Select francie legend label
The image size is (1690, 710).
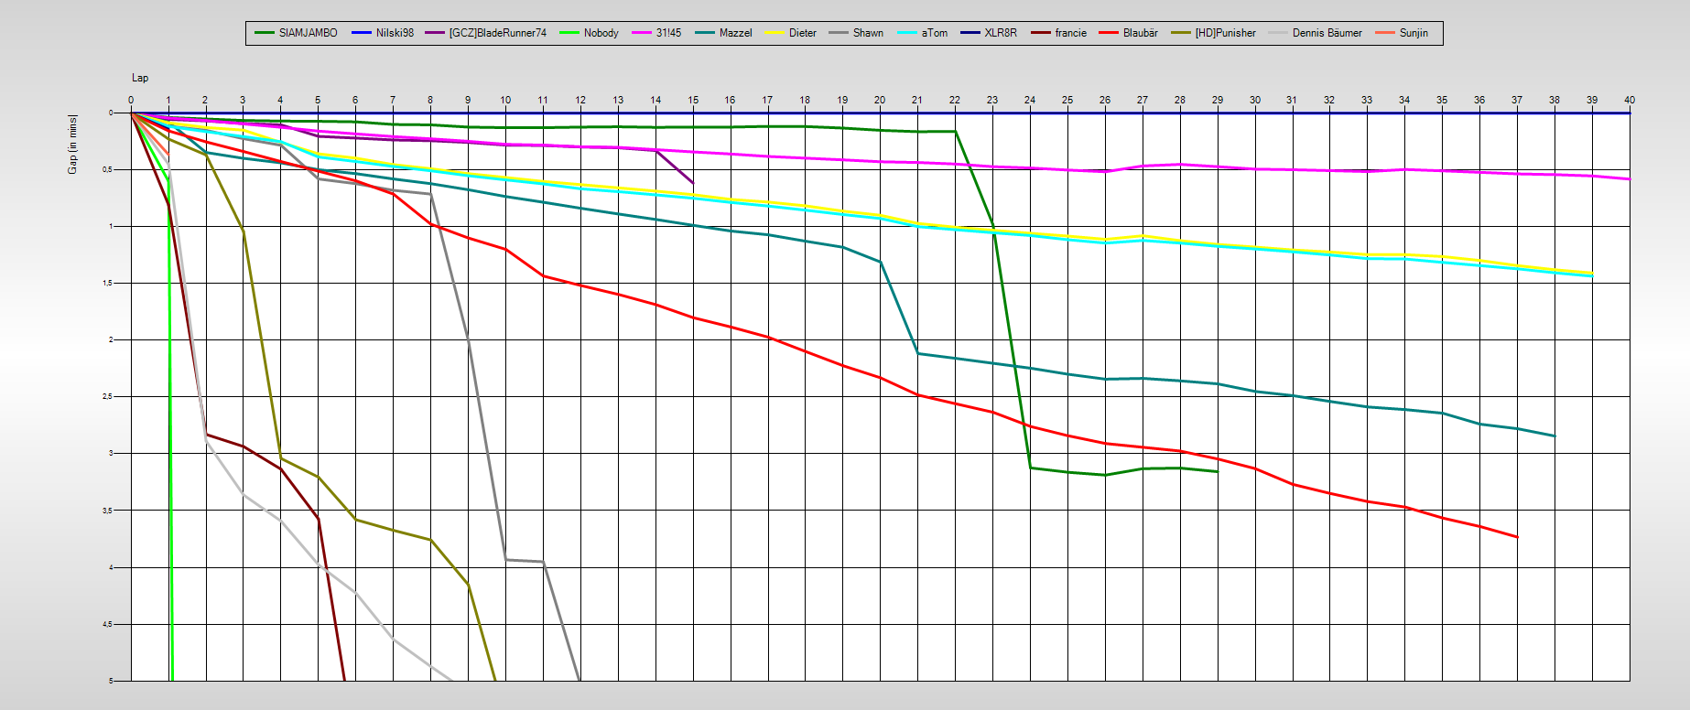click(1070, 33)
